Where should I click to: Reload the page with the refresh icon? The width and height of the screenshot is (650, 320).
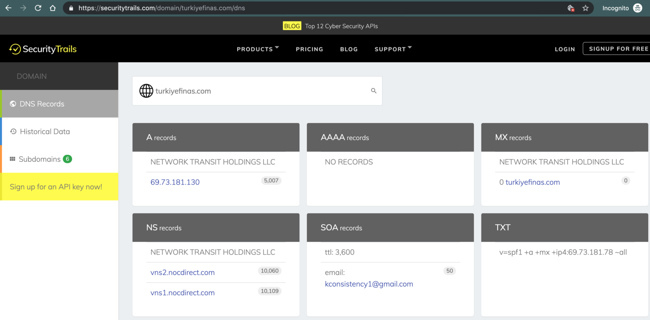click(x=38, y=8)
